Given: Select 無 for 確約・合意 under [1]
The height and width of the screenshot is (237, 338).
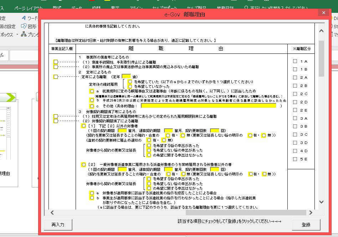Looking at the screenshot, I should 183,135.
